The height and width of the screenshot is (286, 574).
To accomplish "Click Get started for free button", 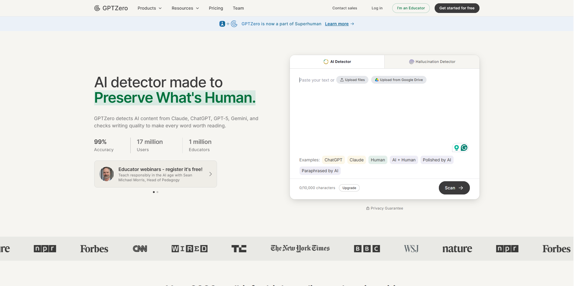I will coord(457,8).
